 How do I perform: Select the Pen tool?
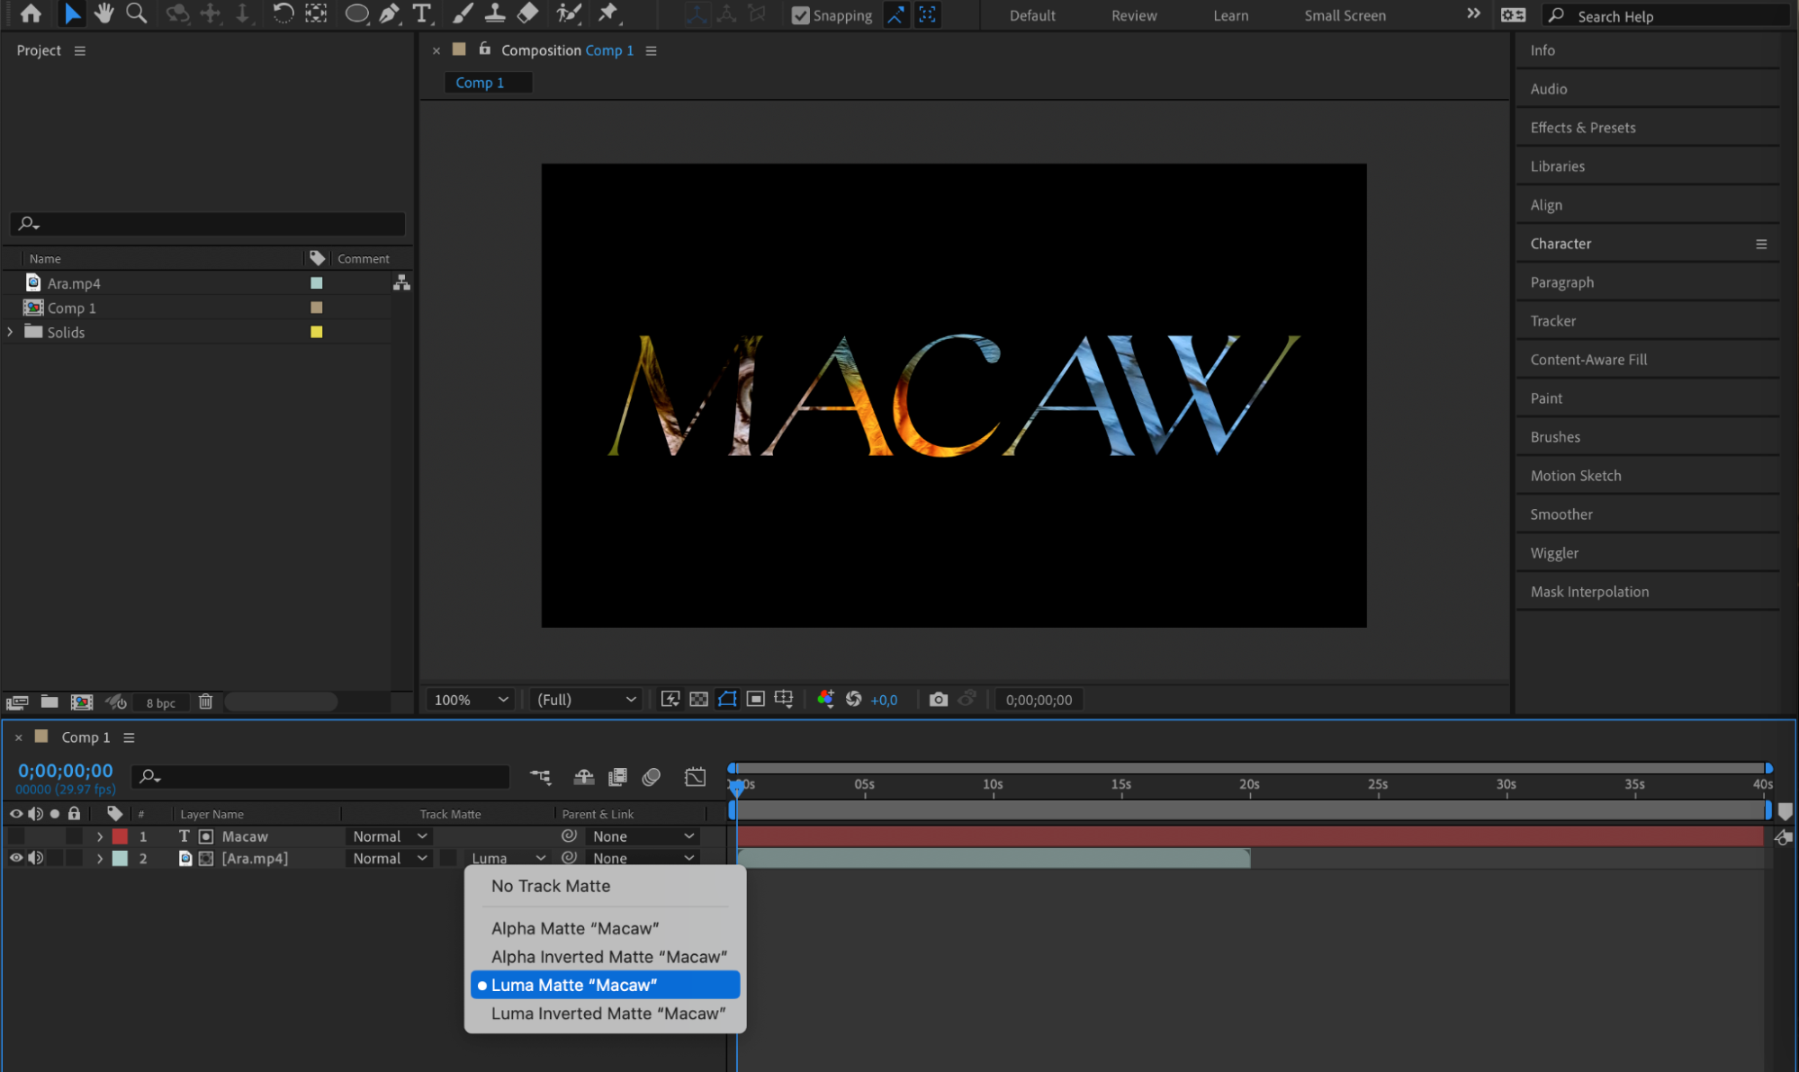(x=389, y=13)
